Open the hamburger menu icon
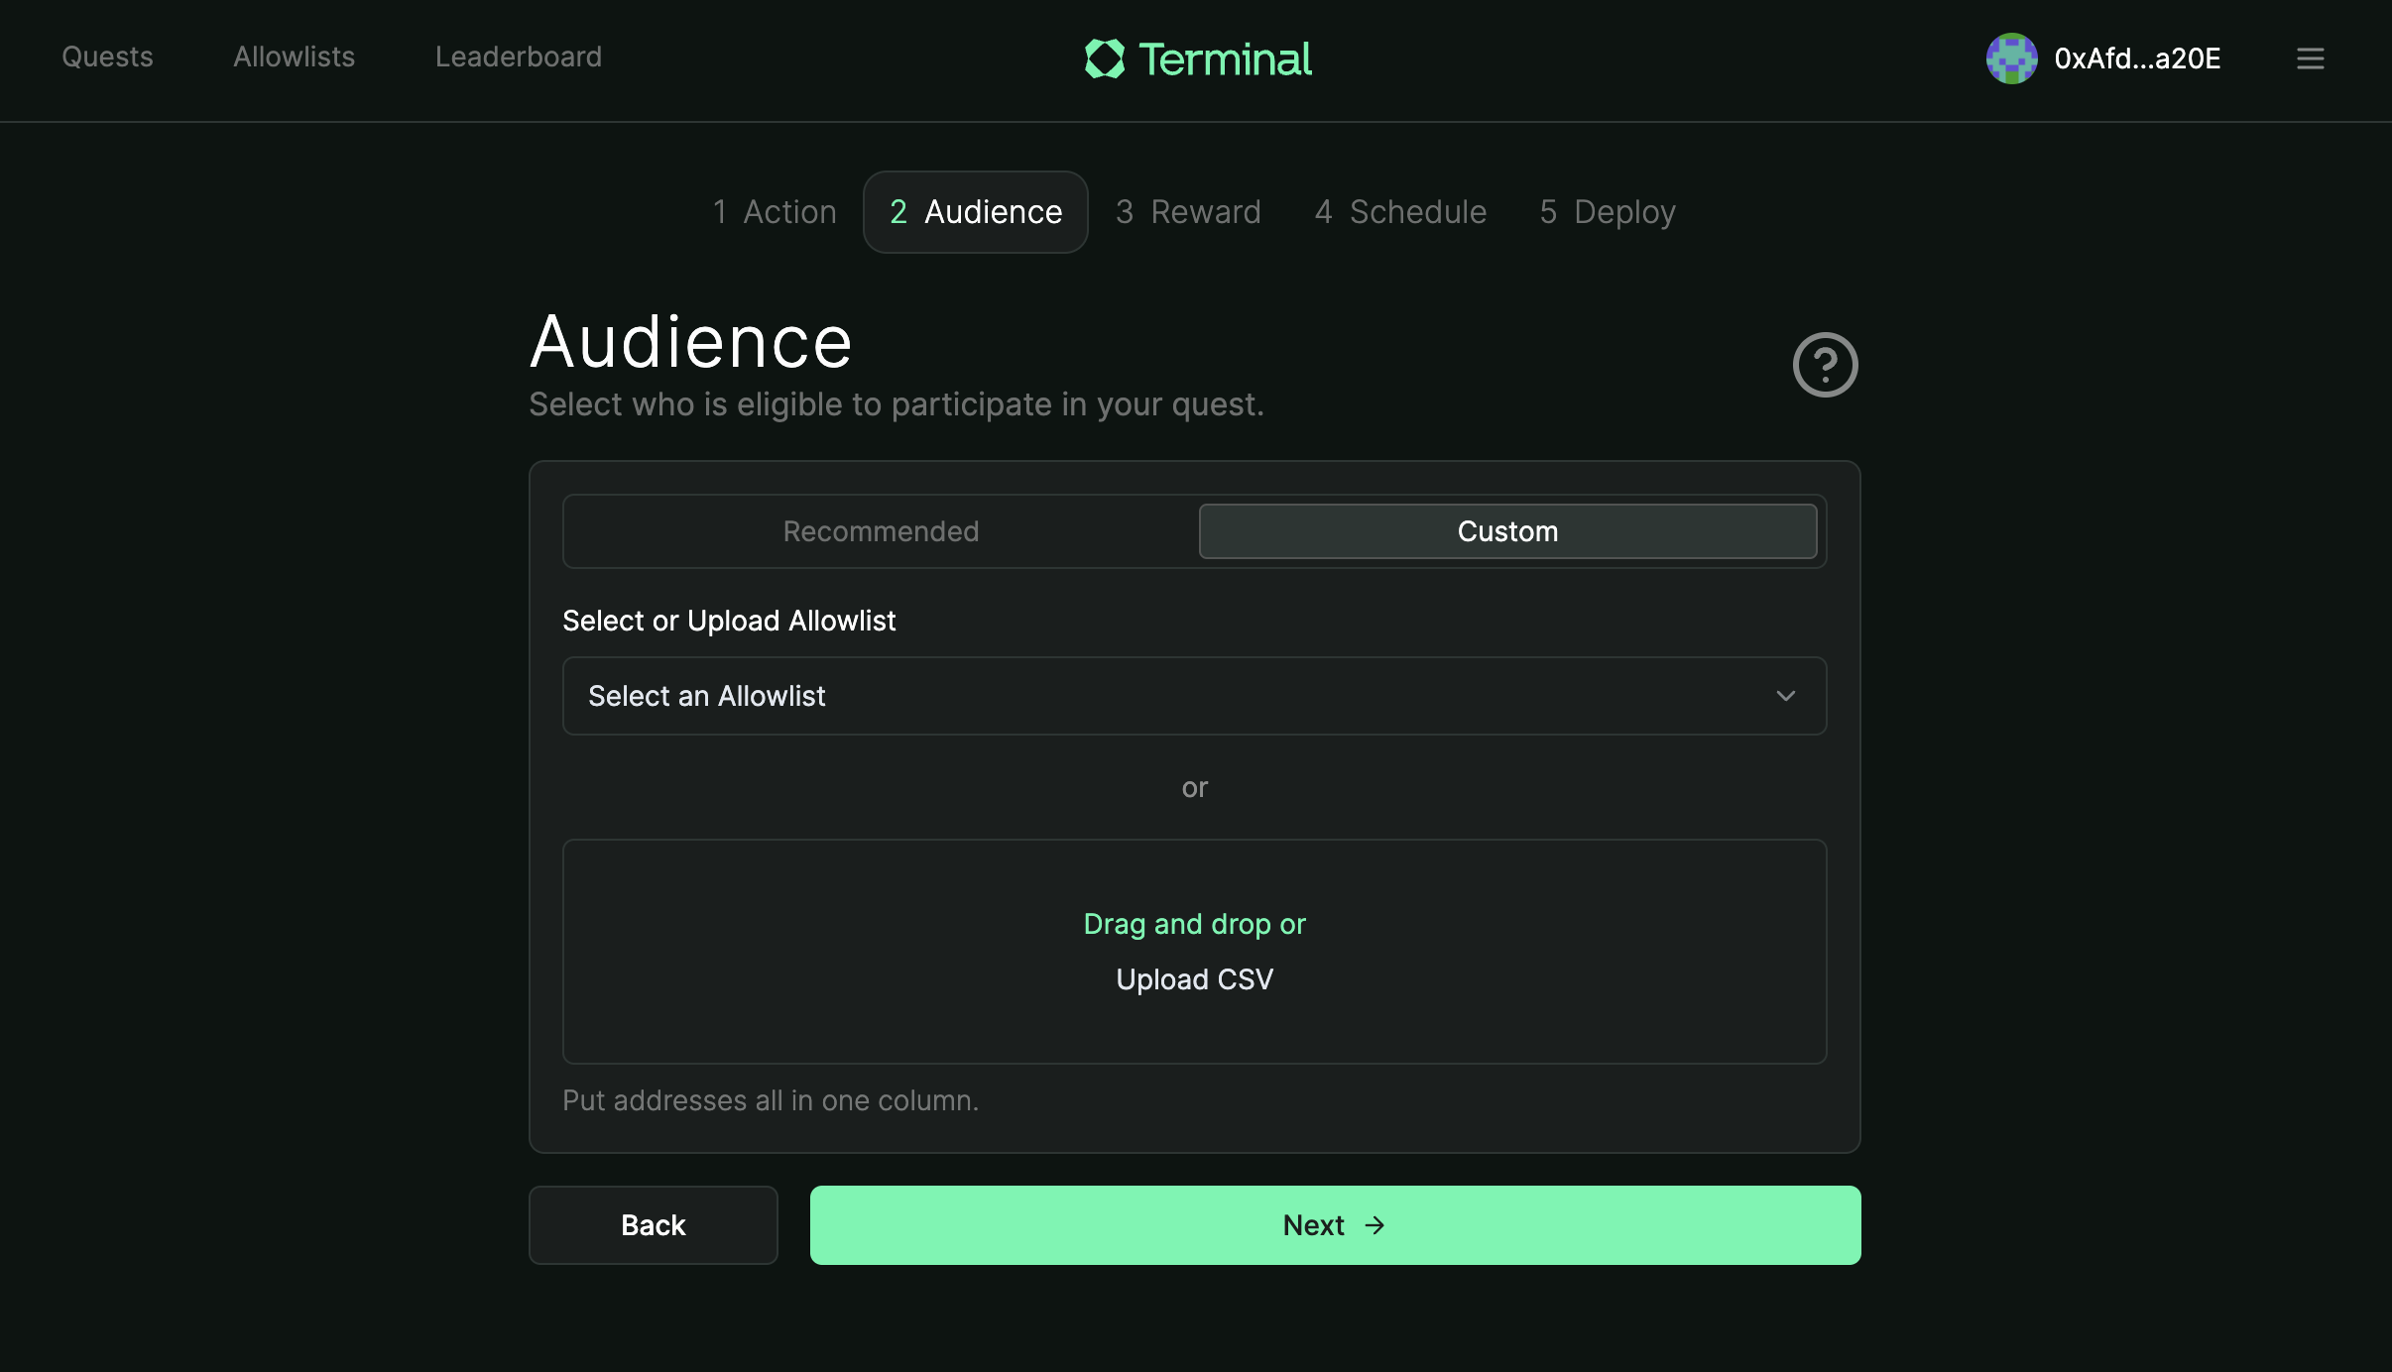The width and height of the screenshot is (2392, 1372). coord(2310,58)
